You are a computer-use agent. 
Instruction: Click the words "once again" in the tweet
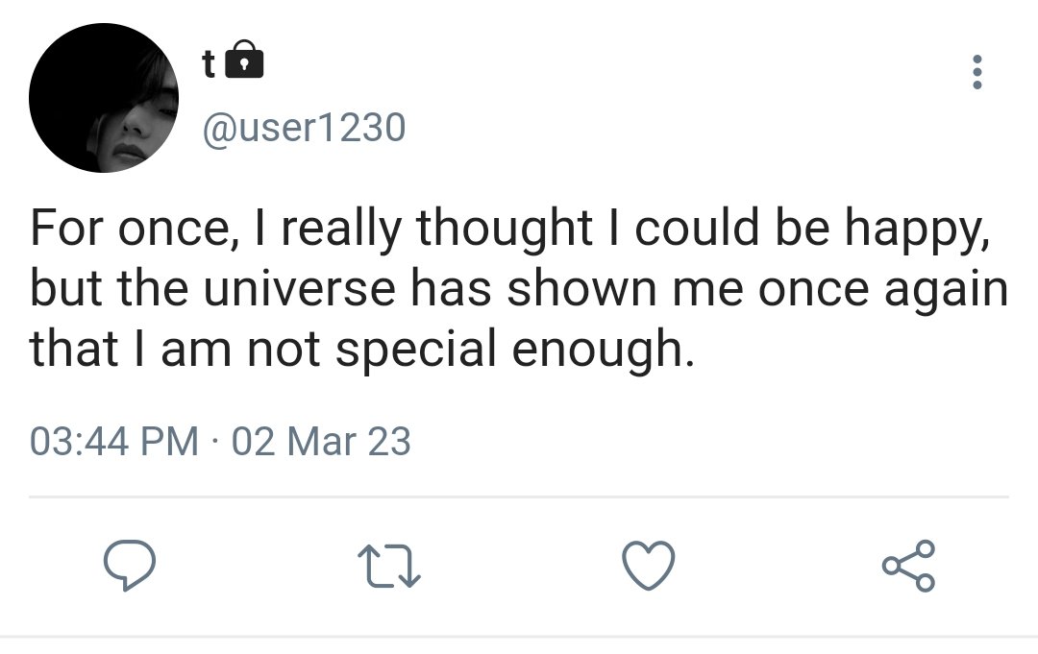(883, 291)
